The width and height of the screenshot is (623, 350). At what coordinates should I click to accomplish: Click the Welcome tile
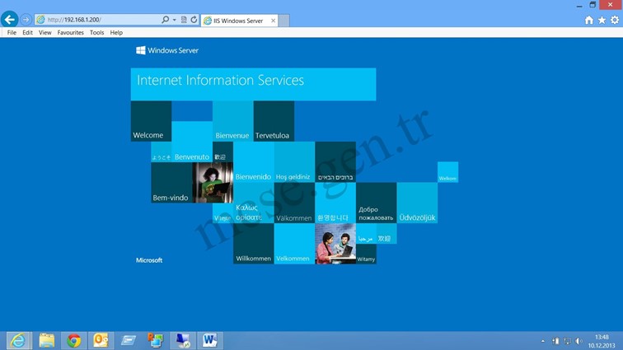(x=151, y=121)
